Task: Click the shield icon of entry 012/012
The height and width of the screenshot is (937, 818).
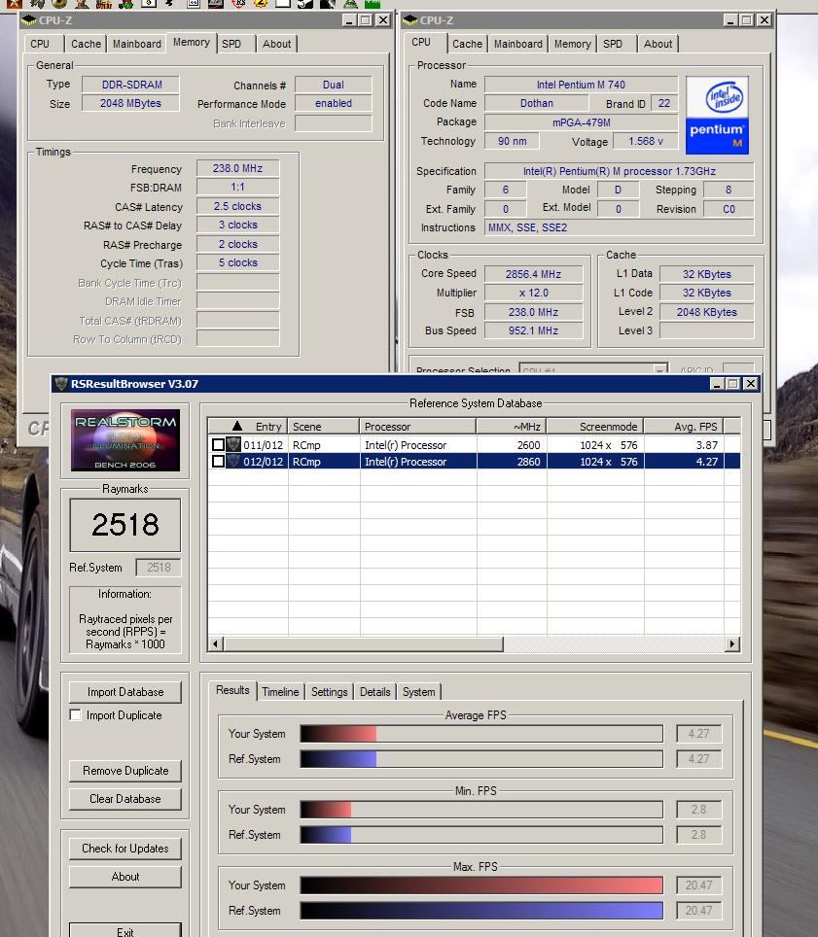Action: [233, 462]
